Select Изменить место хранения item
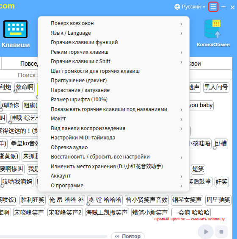 pos(113,166)
